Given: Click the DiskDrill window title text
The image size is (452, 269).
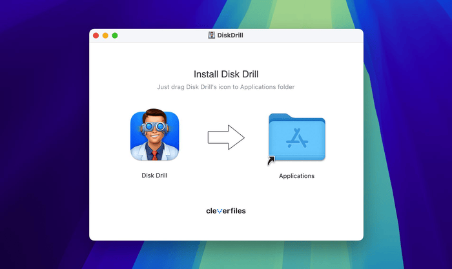Looking at the screenshot, I should (x=230, y=35).
